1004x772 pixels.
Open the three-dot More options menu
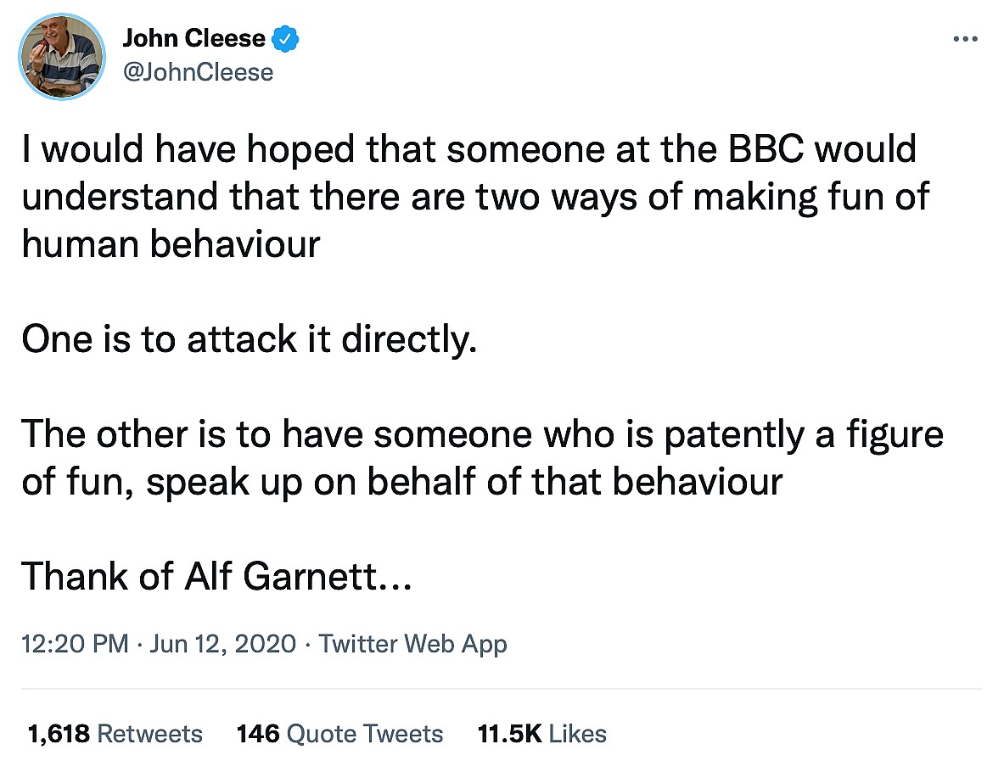[967, 39]
